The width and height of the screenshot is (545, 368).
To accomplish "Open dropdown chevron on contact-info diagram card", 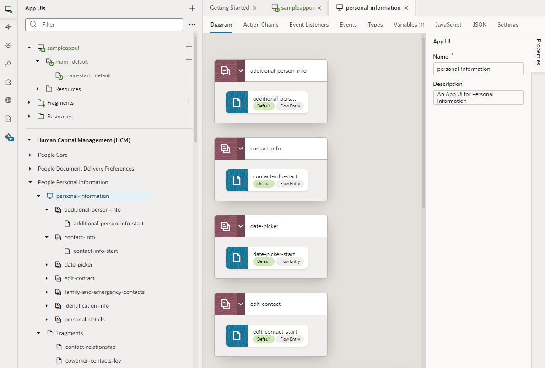I will coord(241,149).
